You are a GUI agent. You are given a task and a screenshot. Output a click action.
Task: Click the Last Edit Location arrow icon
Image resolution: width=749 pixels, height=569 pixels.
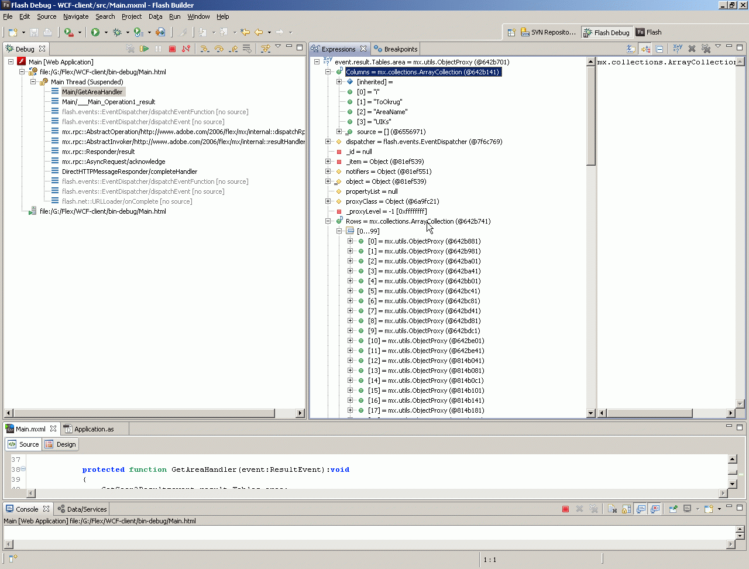[245, 32]
